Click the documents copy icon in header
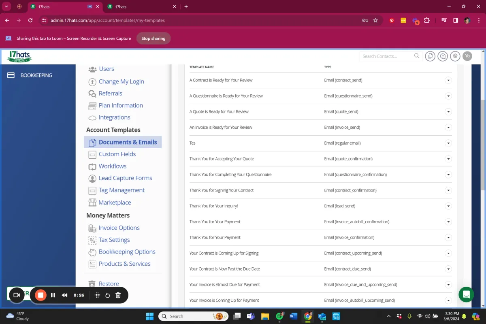The image size is (486, 324). tap(430, 56)
